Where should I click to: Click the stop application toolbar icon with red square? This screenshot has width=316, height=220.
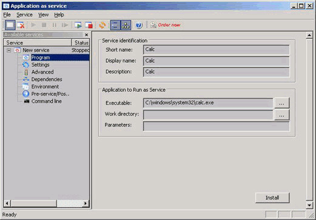89,25
